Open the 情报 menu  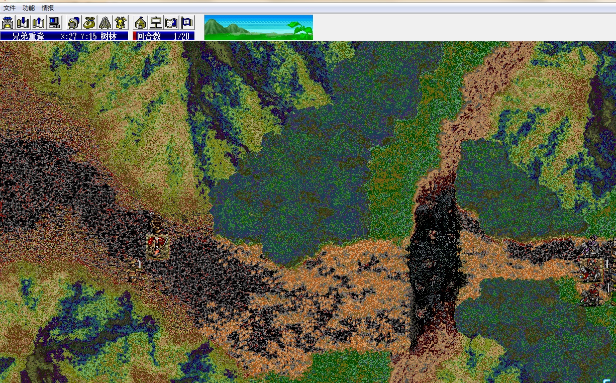click(48, 8)
